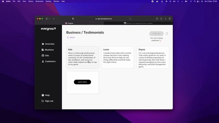Open the History menu
This screenshot has height=123, width=219.
[x=31, y=1]
